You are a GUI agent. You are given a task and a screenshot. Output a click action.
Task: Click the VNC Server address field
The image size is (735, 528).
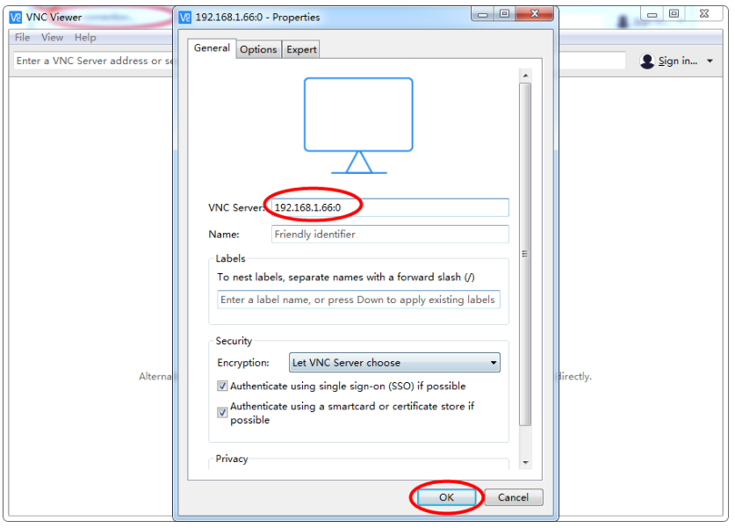(390, 207)
